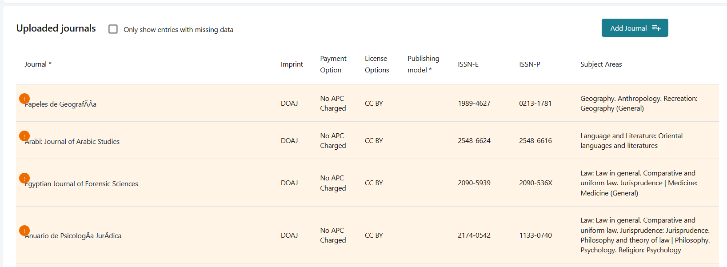Click the Uploaded journals heading
This screenshot has height=267, width=727.
56,28
